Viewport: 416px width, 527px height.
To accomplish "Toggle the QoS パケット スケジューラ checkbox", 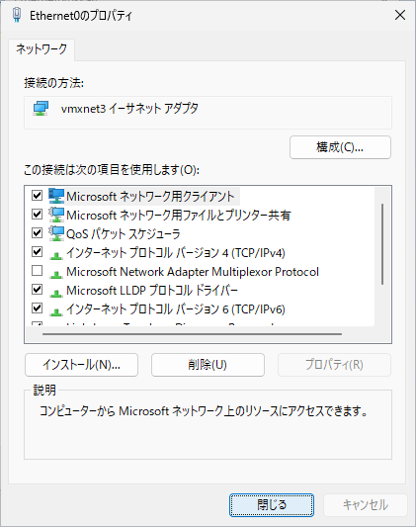I will click(x=37, y=233).
